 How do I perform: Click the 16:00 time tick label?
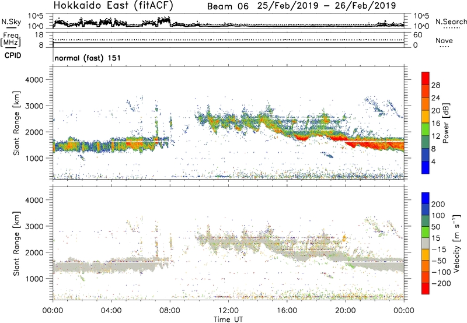pos(287,311)
